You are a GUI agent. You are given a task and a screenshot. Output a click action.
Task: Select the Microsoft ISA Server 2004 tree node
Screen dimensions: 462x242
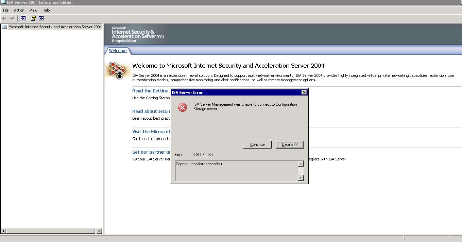pos(55,27)
